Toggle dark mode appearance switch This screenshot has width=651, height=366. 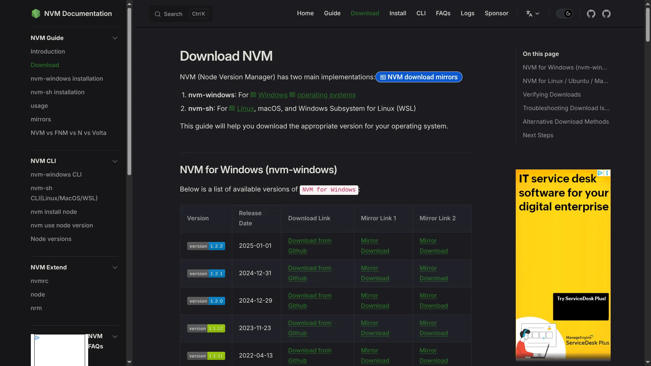pyautogui.click(x=565, y=14)
